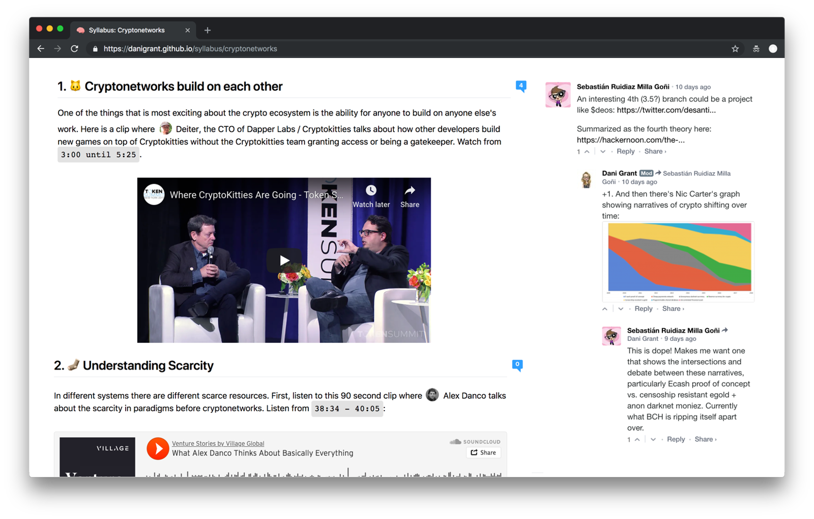Open Dani Grant's comment avatar
The height and width of the screenshot is (519, 814).
pyautogui.click(x=586, y=179)
